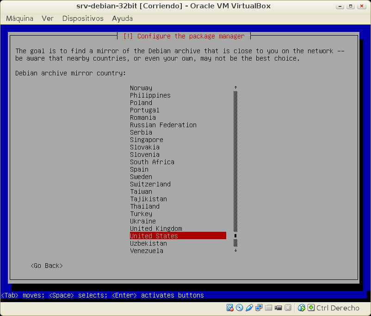Image resolution: width=371 pixels, height=316 pixels.
Task: Click the scroll down arrow of country list
Action: (235, 250)
